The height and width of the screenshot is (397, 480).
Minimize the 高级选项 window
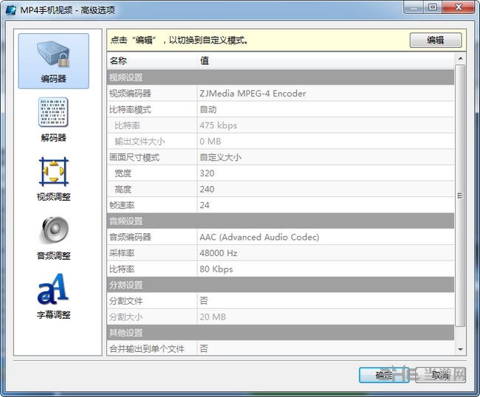(414, 7)
